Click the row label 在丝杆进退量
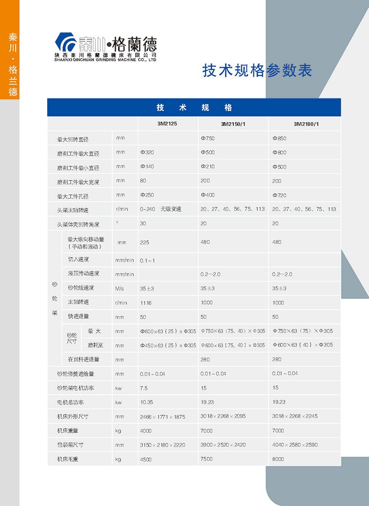This screenshot has width=369, height=506. click(84, 359)
